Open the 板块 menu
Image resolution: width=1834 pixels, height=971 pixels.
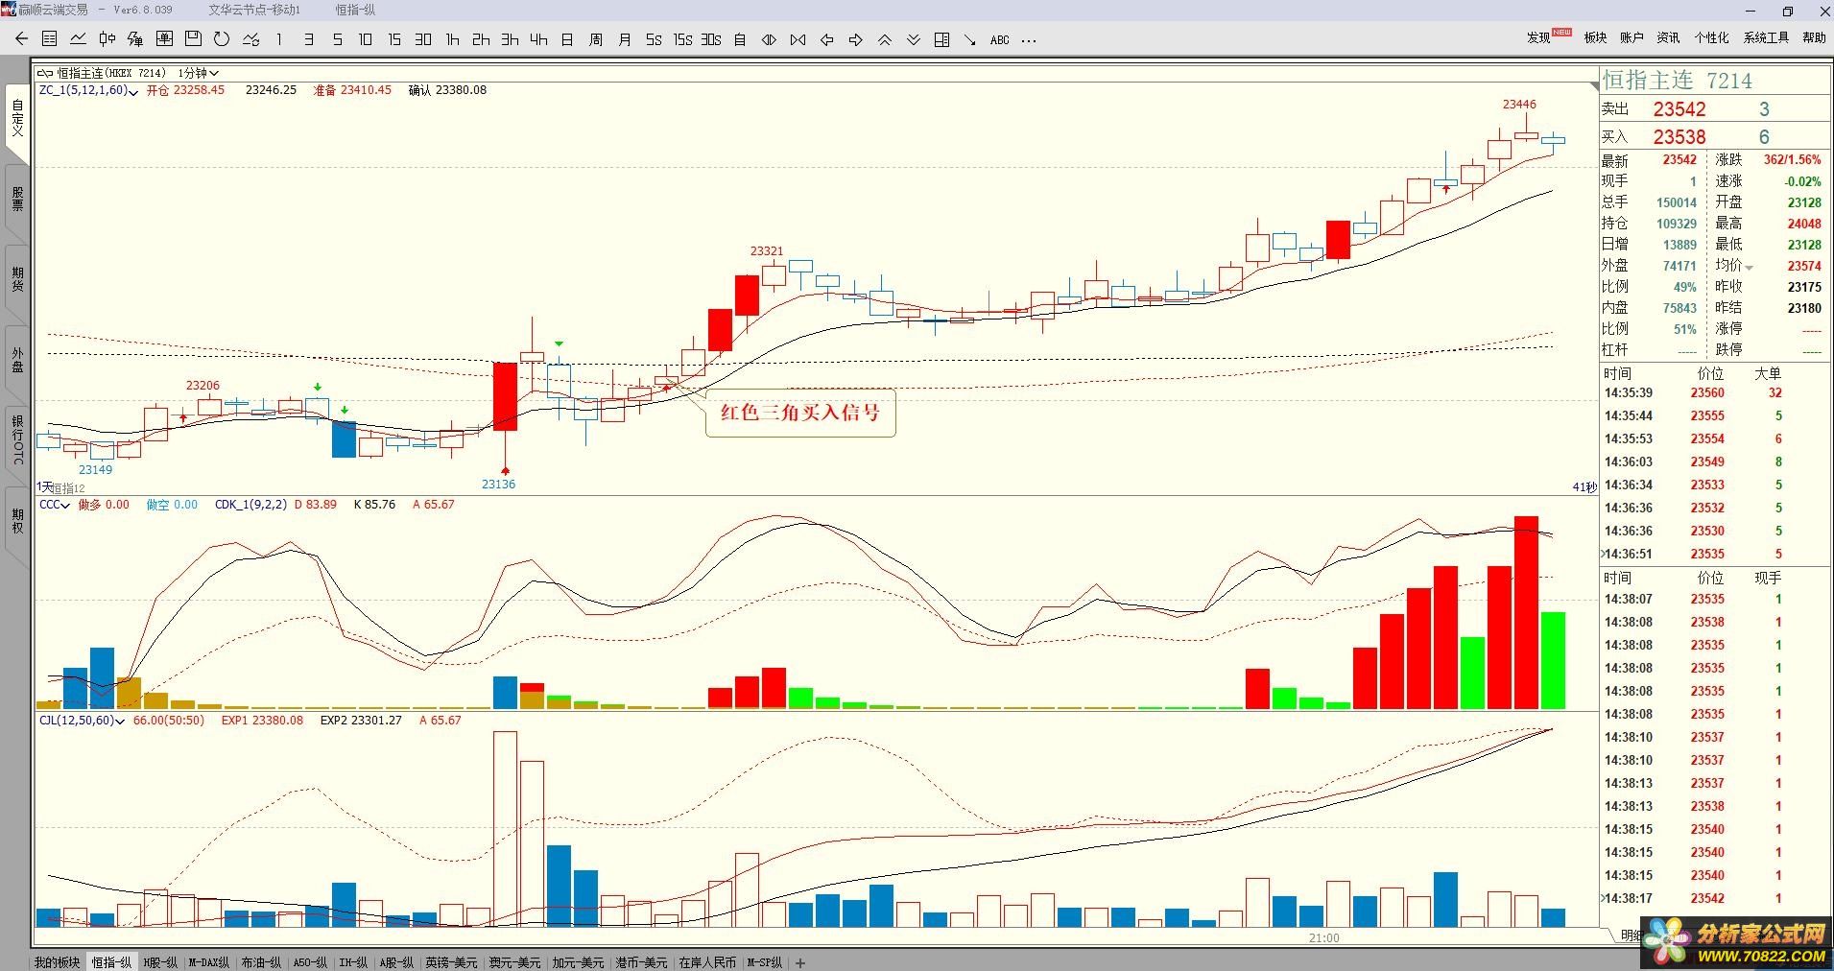point(1595,37)
